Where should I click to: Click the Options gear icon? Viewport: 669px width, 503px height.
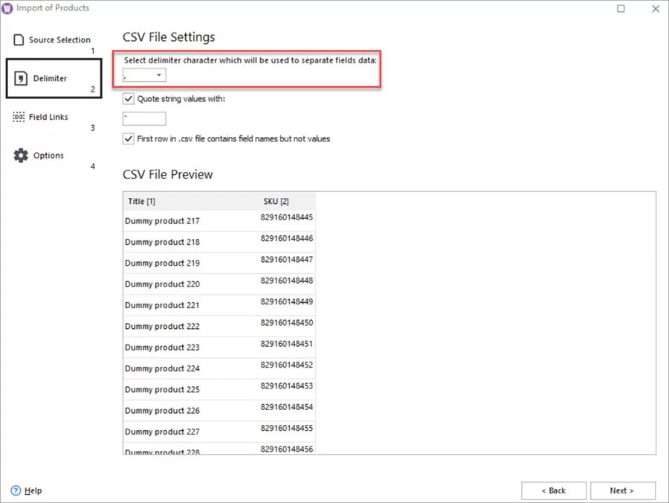(x=20, y=155)
